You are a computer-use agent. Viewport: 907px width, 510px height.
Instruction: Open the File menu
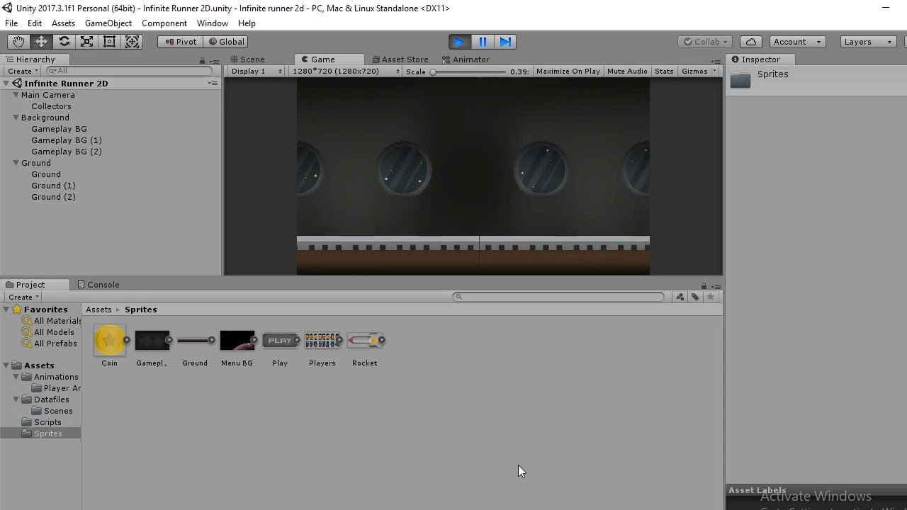[x=11, y=23]
